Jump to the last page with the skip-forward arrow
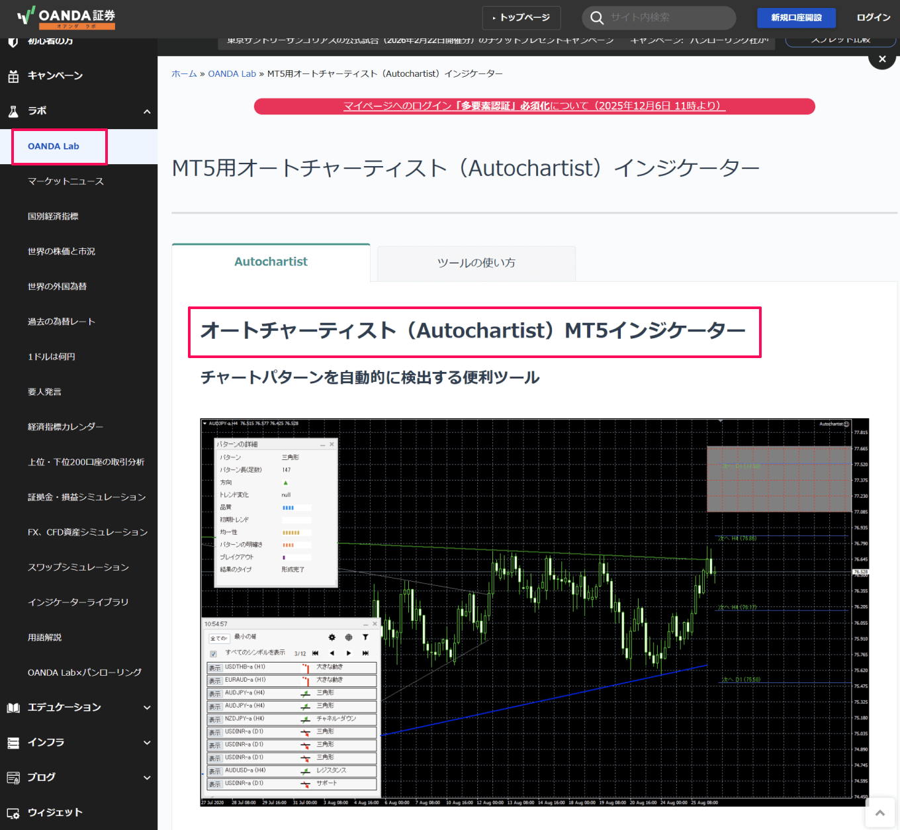The image size is (900, 830). click(x=366, y=653)
